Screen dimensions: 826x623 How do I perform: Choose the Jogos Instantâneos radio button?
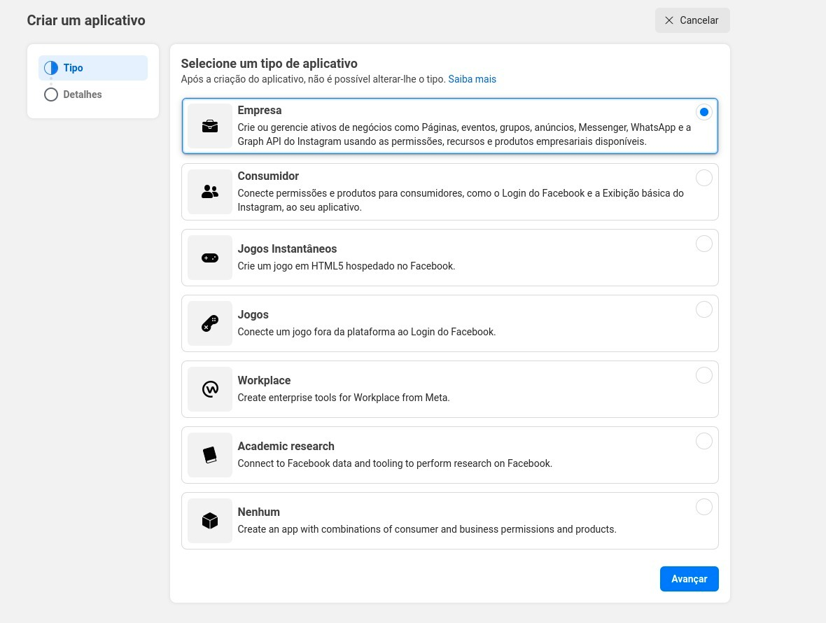coord(703,244)
